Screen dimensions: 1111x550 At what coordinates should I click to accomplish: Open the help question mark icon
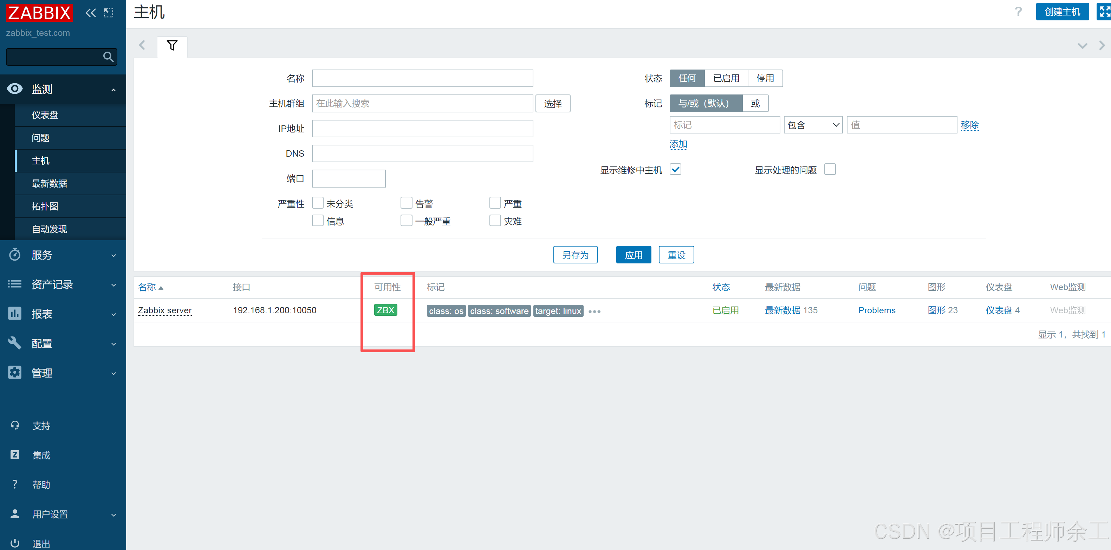[1018, 12]
